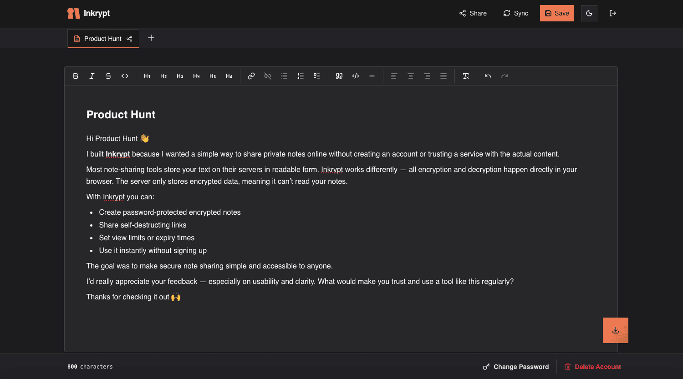Center align the selected text
This screenshot has height=379, width=683.
410,76
